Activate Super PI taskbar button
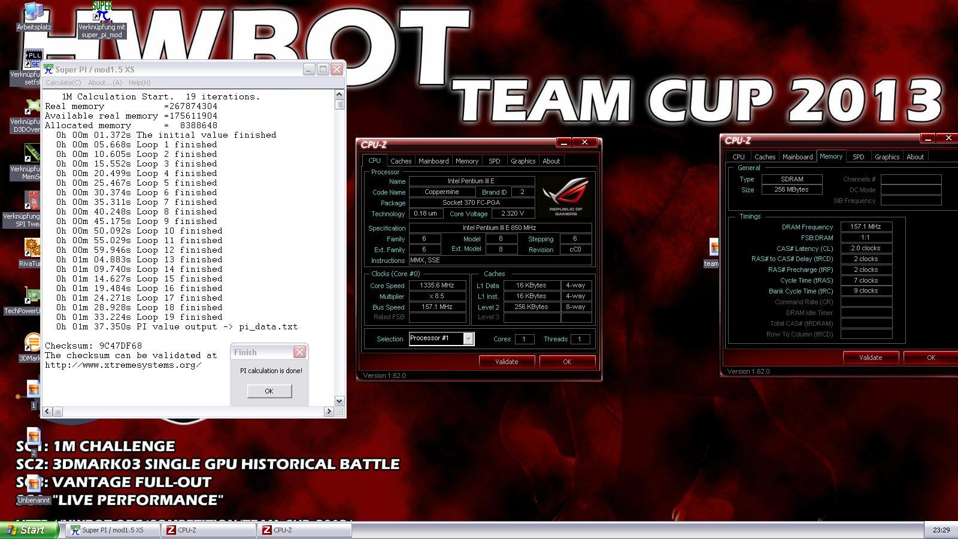The width and height of the screenshot is (958, 539). tap(113, 530)
